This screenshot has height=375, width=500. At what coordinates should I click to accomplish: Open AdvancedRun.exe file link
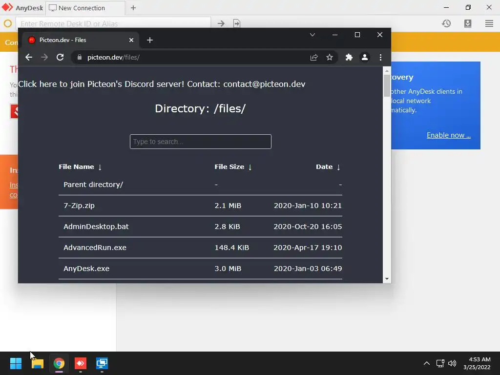coord(95,248)
